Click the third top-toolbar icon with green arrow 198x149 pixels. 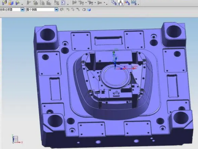point(17,3)
